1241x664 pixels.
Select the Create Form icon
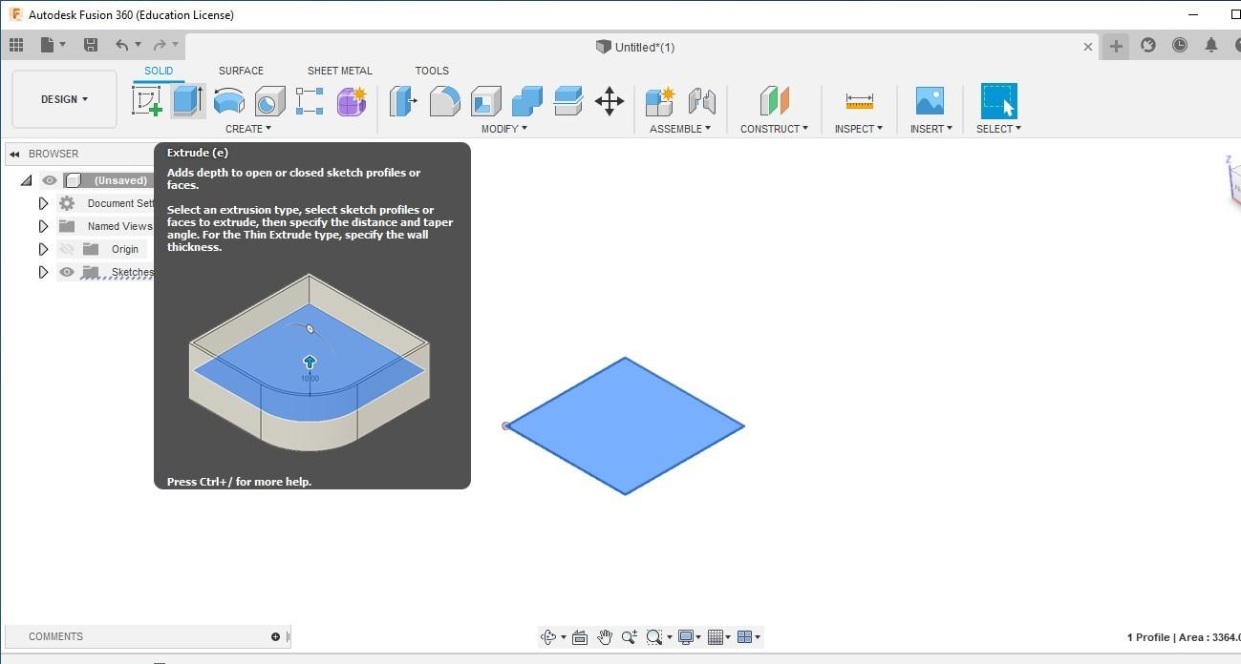(x=352, y=100)
